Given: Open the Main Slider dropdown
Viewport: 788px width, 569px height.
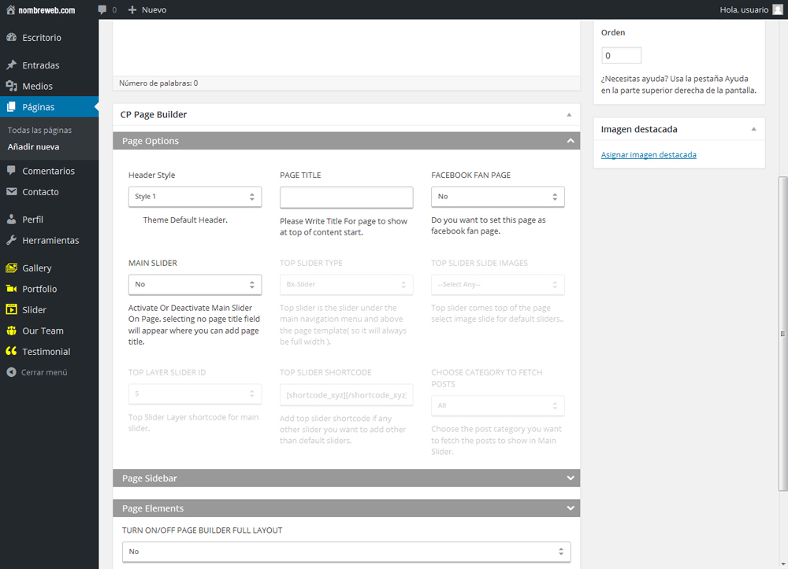Looking at the screenshot, I should pyautogui.click(x=195, y=284).
